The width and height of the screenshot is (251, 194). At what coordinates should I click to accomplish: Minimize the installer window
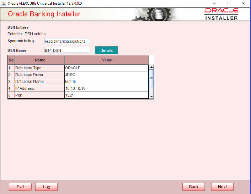(x=215, y=3)
